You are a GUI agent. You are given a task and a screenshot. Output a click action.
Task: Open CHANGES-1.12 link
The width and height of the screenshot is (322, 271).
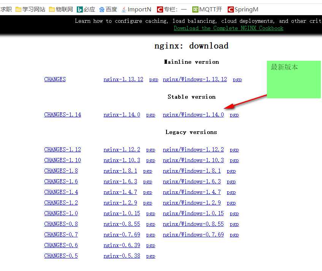62,150
